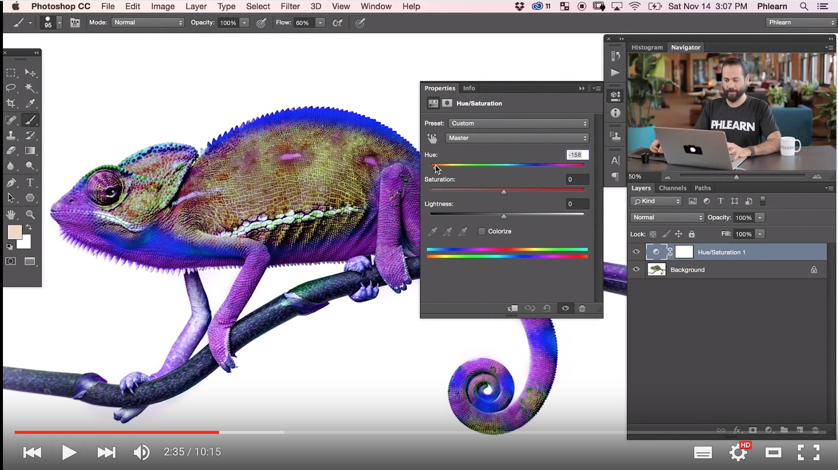Enable the Colorize checkbox
The image size is (838, 470).
(482, 232)
